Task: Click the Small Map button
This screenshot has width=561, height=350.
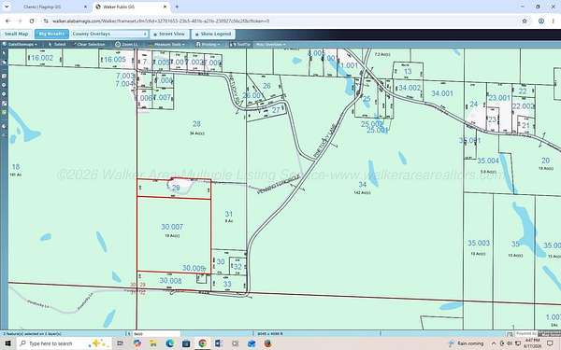Action: tap(17, 34)
